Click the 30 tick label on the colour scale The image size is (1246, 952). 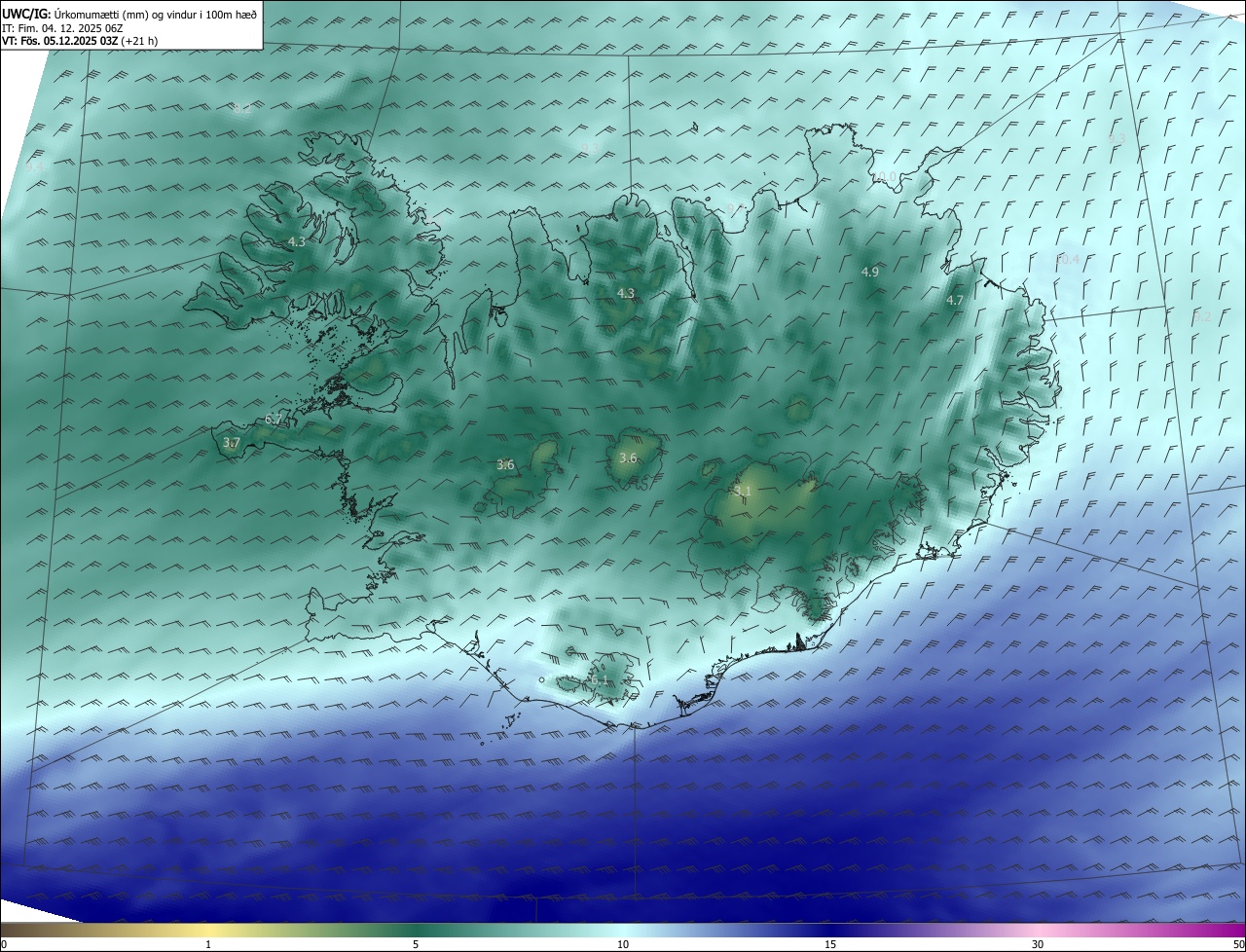click(1038, 944)
